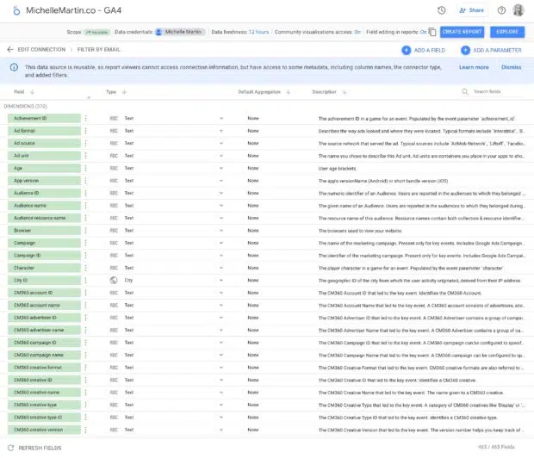The height and width of the screenshot is (458, 534).
Task: Click Add a Parameter
Action: [x=491, y=51]
